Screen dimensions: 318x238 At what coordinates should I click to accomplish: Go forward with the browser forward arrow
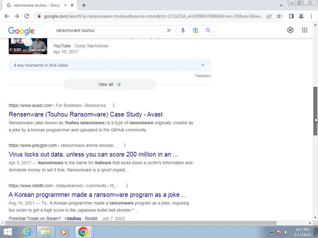click(x=17, y=16)
